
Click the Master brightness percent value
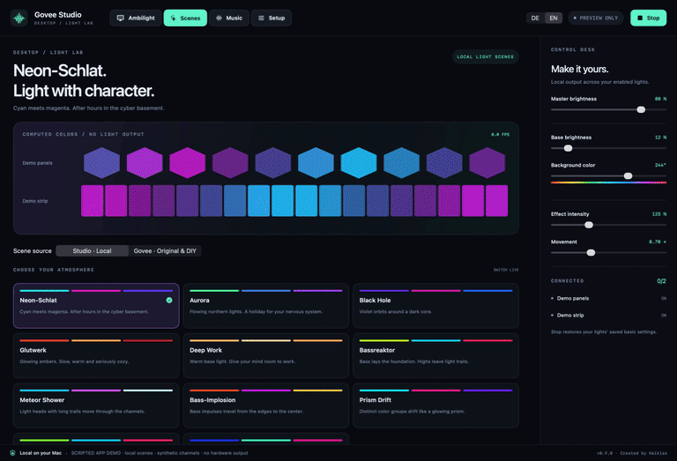click(x=660, y=99)
